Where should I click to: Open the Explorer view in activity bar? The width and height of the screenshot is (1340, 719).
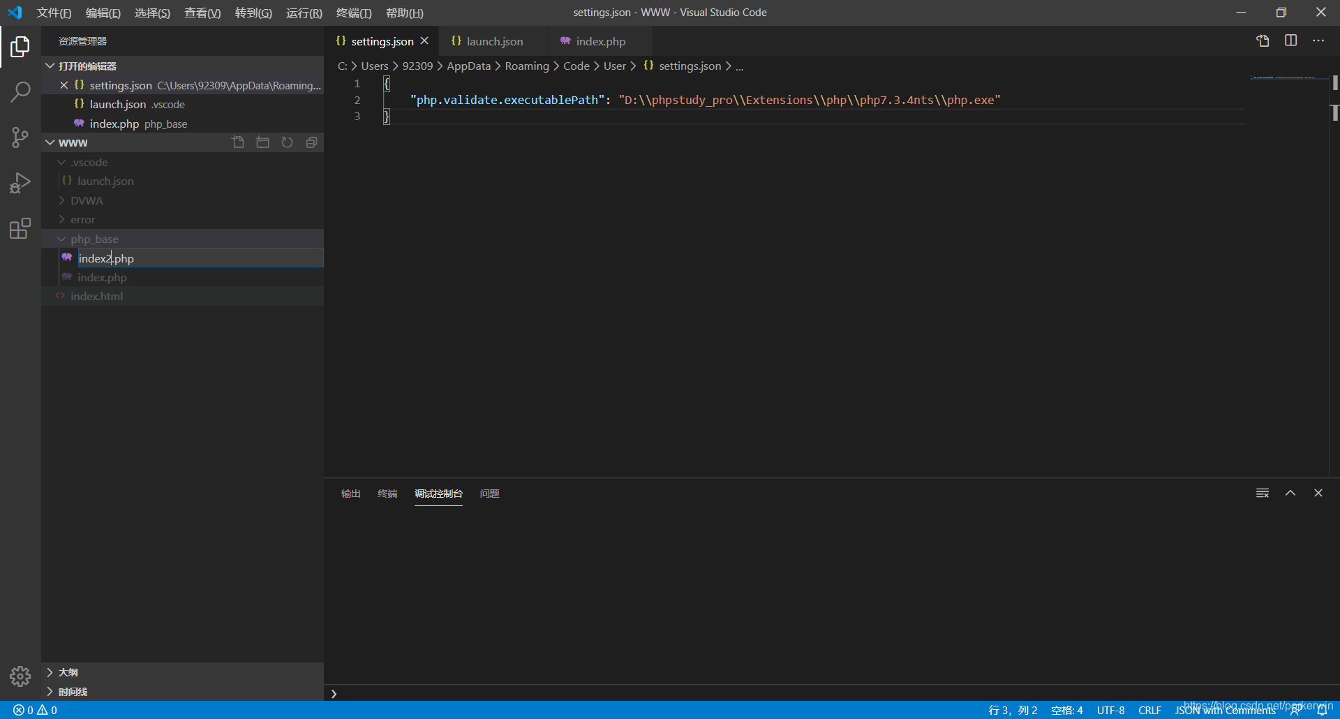point(20,47)
